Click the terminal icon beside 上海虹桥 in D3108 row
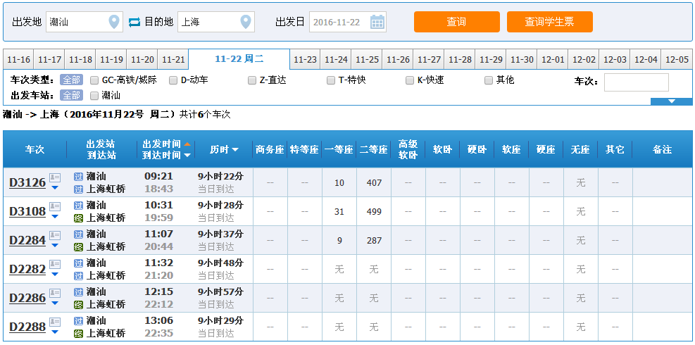Image resolution: width=695 pixels, height=345 pixels. pyautogui.click(x=78, y=218)
